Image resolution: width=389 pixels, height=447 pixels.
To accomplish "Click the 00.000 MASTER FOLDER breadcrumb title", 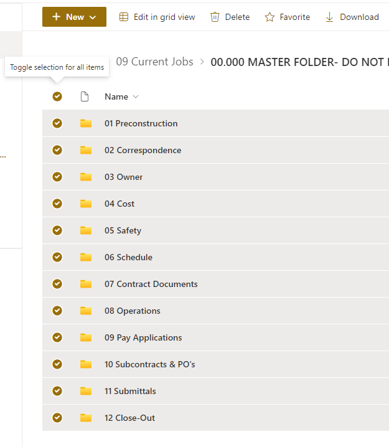I will (x=299, y=62).
